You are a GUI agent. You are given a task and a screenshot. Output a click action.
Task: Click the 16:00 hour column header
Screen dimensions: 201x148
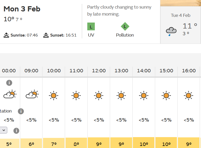[x=189, y=71]
